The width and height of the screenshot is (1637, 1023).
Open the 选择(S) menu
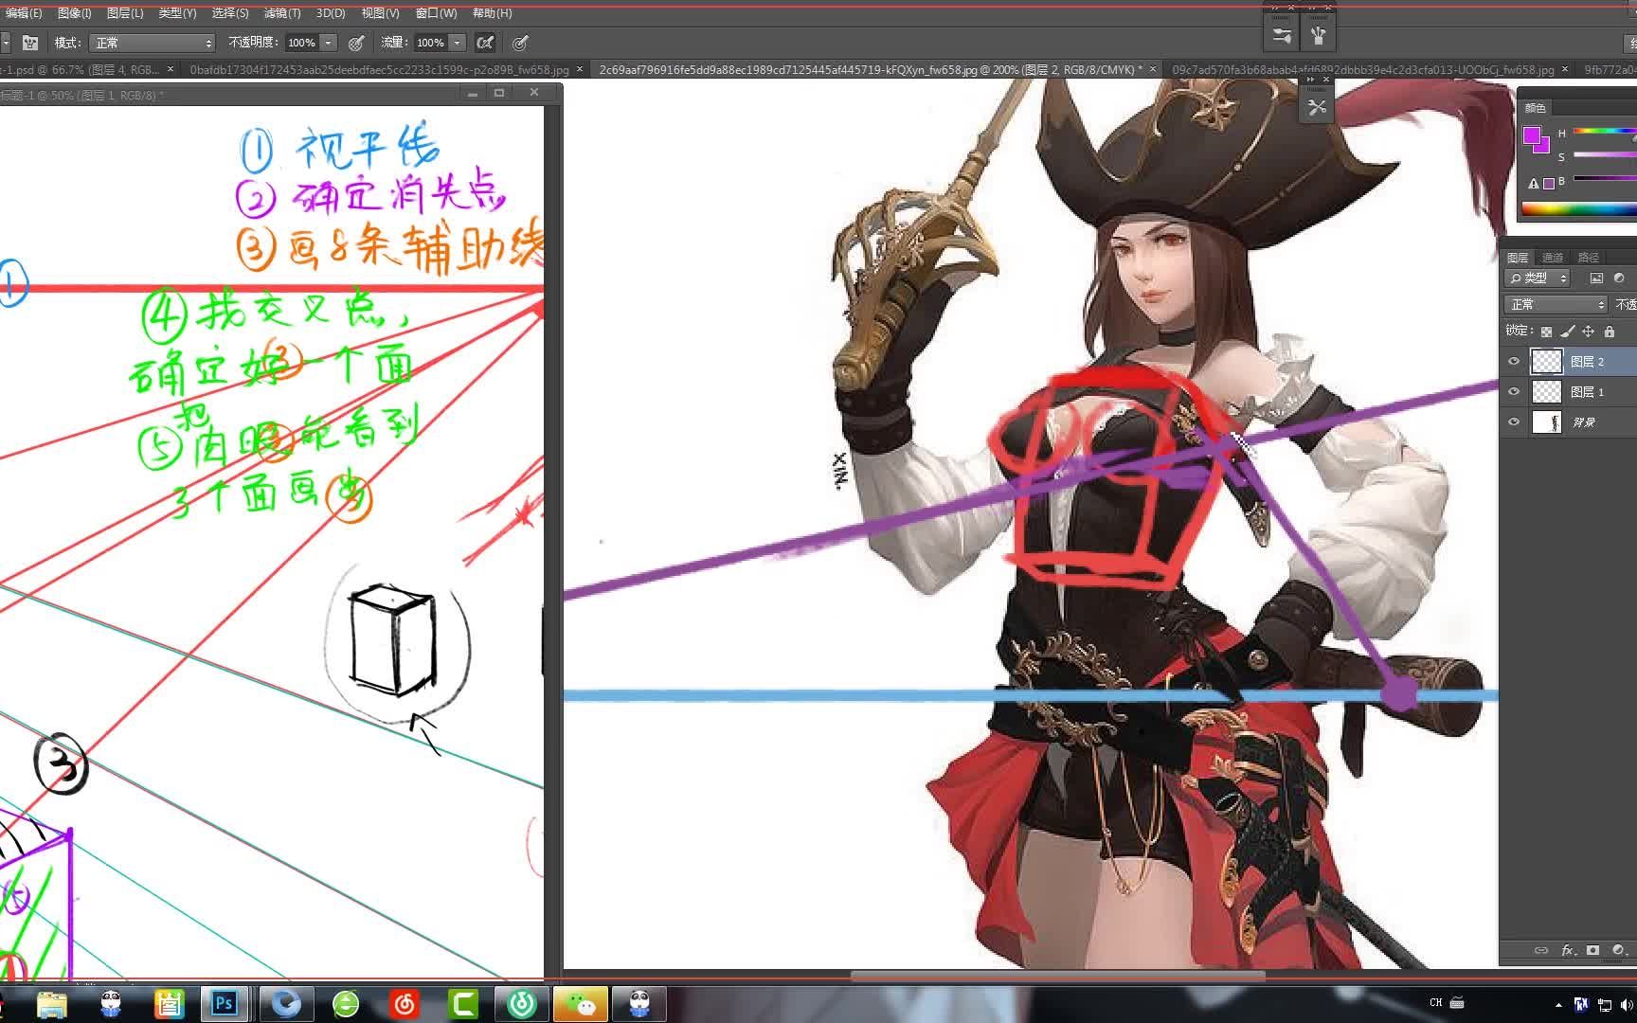[229, 13]
